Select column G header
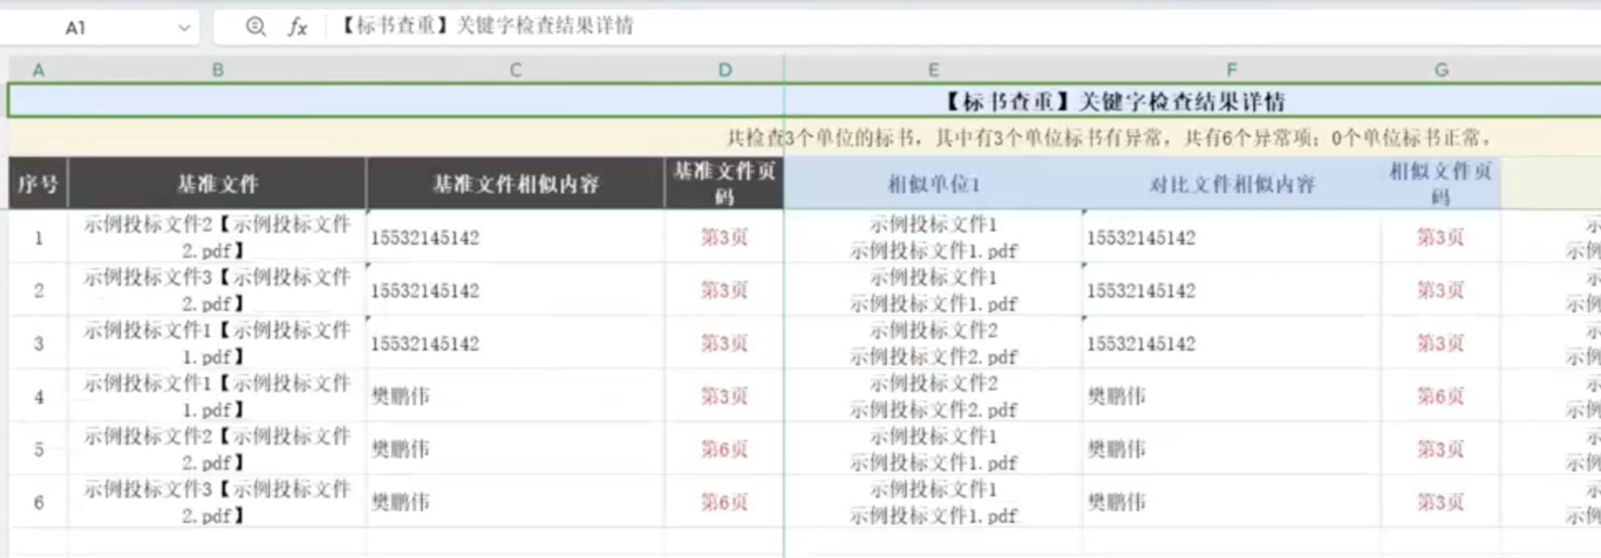The height and width of the screenshot is (558, 1601). click(x=1441, y=70)
